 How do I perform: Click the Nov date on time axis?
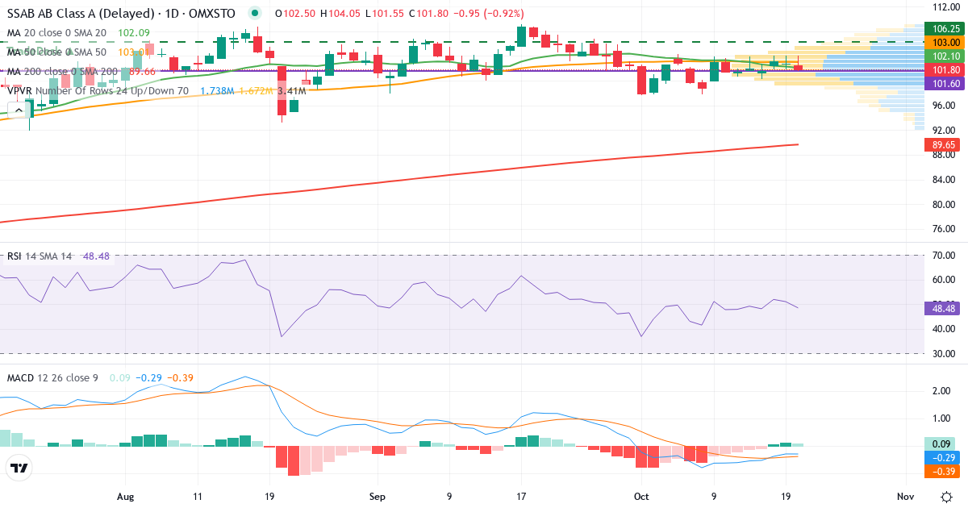coord(906,496)
